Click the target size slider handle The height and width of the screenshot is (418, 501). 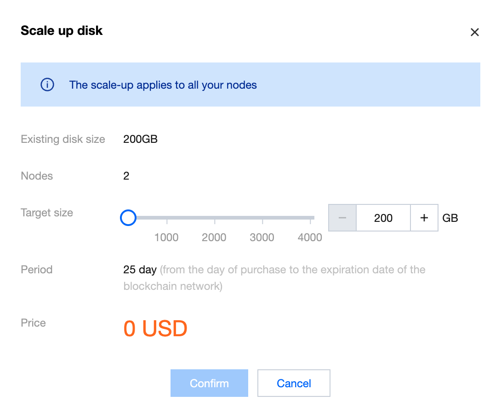(x=128, y=218)
